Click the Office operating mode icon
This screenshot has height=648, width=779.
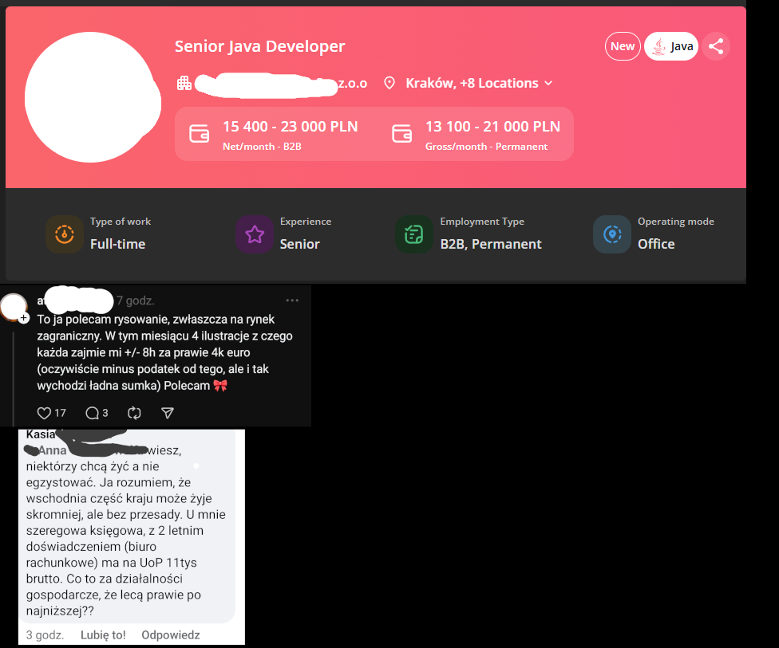click(612, 234)
